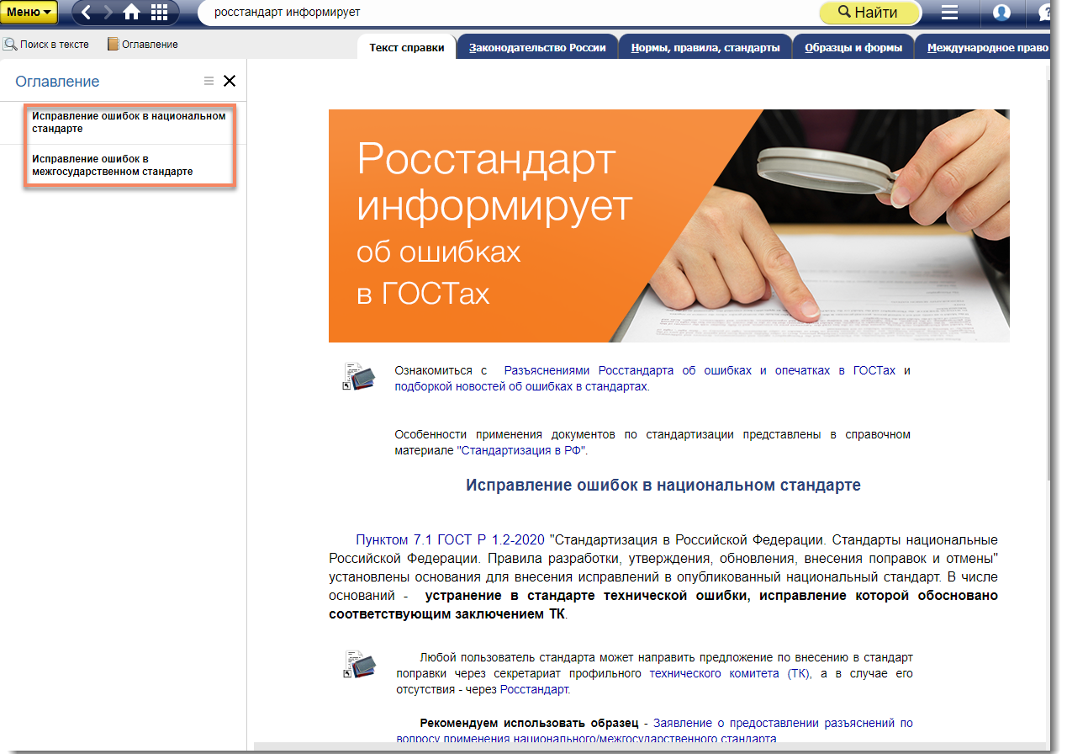Open the Оглавление panel options icon
The width and height of the screenshot is (1067, 754).
[209, 81]
